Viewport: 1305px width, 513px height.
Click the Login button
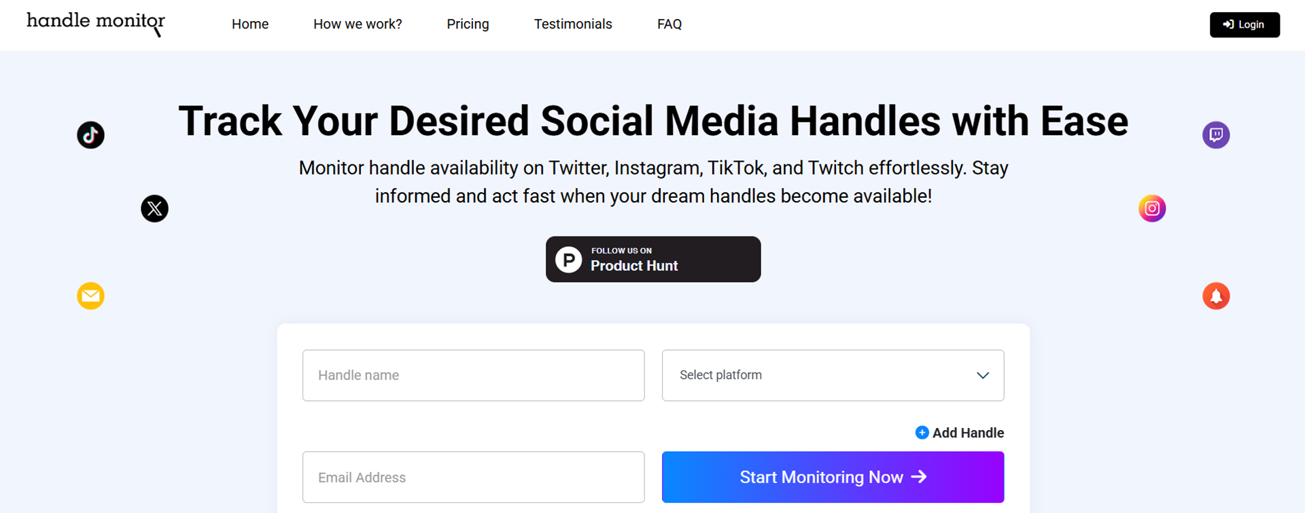[x=1245, y=24]
